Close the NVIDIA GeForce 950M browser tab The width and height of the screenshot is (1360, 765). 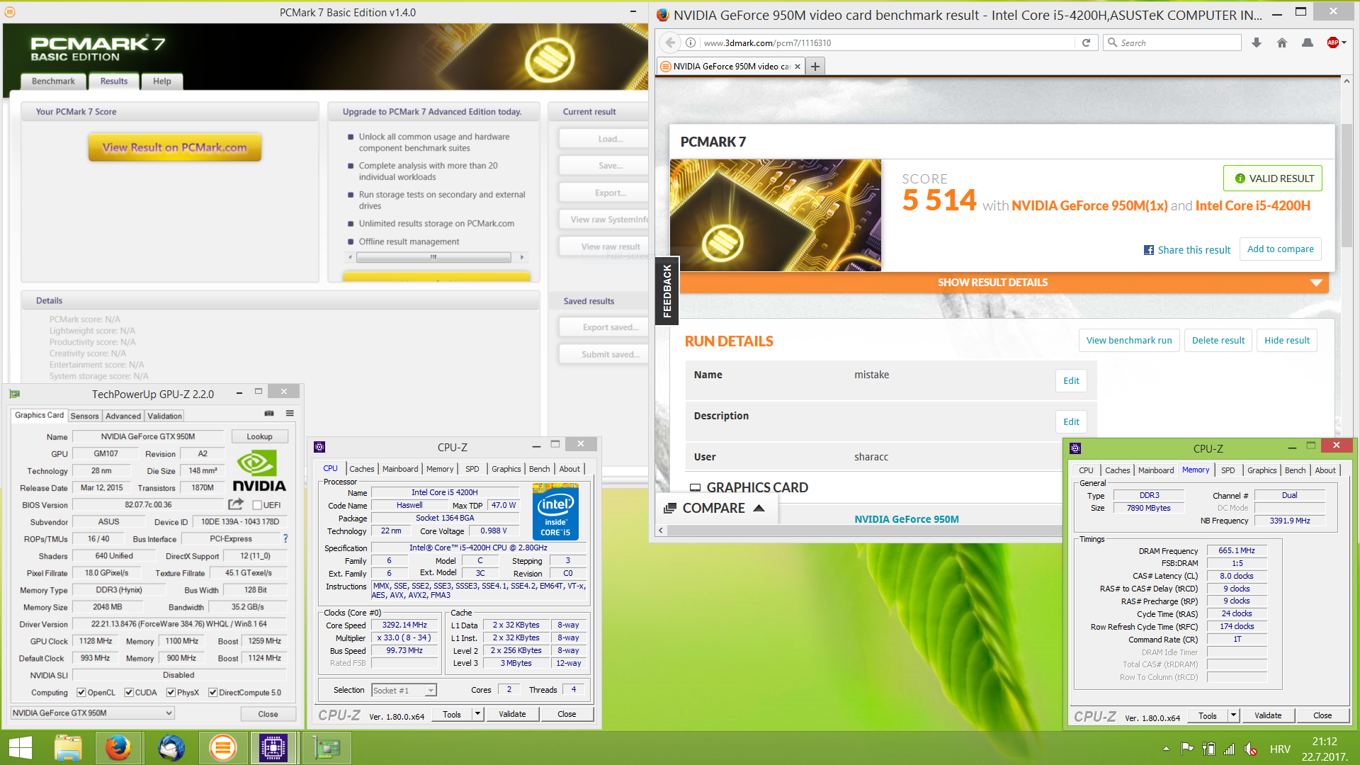pyautogui.click(x=798, y=67)
